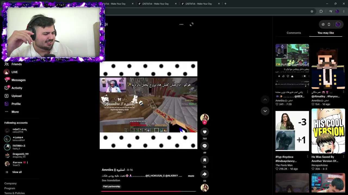
Task: Open the spinning sound disc below share
Action: (x=204, y=188)
